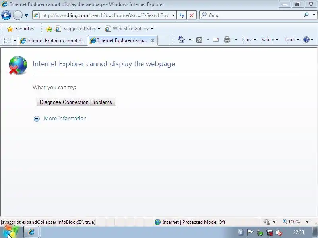Print the page with printer icon
The image size is (318, 238).
[227, 40]
